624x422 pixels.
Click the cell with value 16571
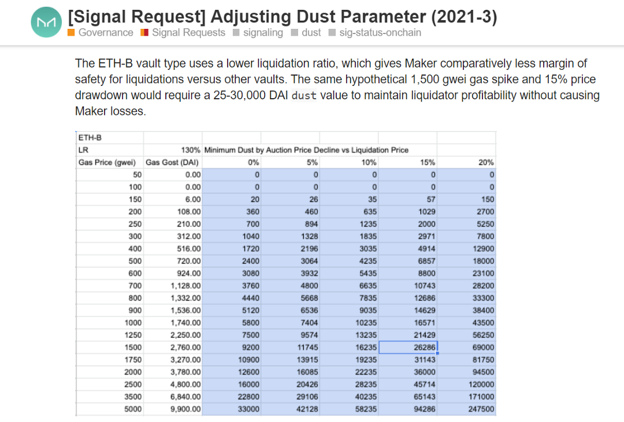pyautogui.click(x=408, y=323)
